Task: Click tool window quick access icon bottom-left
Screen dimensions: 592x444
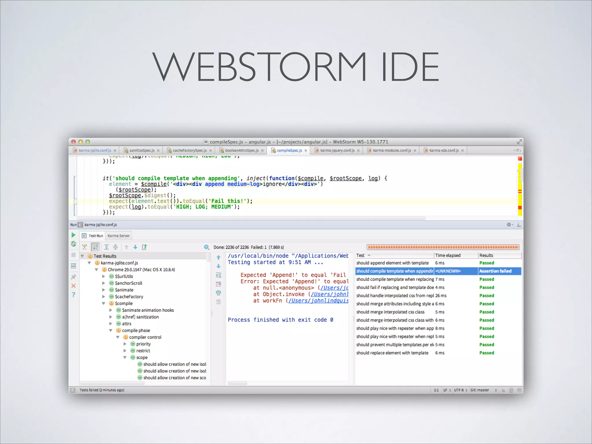Action: (x=73, y=390)
